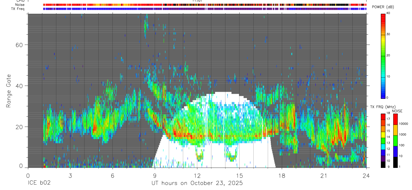This screenshot has height=190, width=412.
Task: Click the Range Gate tick label '20'
Action: (19, 127)
